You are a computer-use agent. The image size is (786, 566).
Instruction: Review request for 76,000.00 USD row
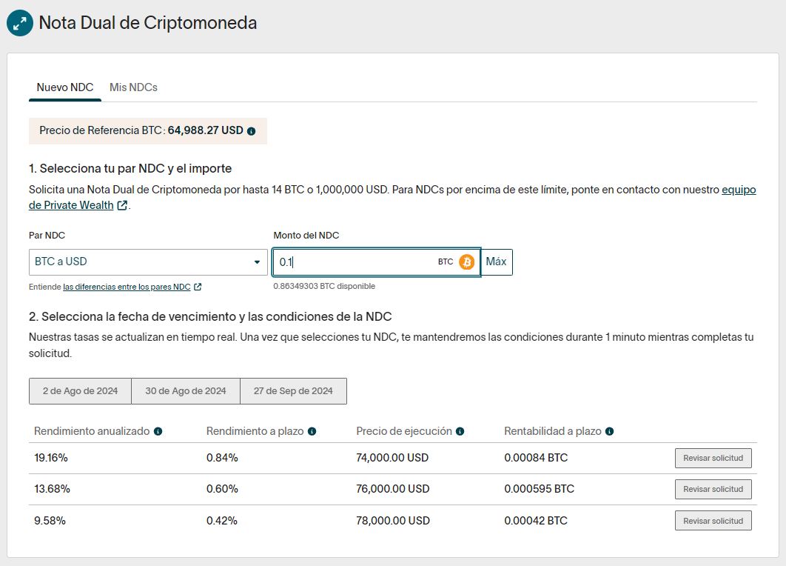point(713,489)
